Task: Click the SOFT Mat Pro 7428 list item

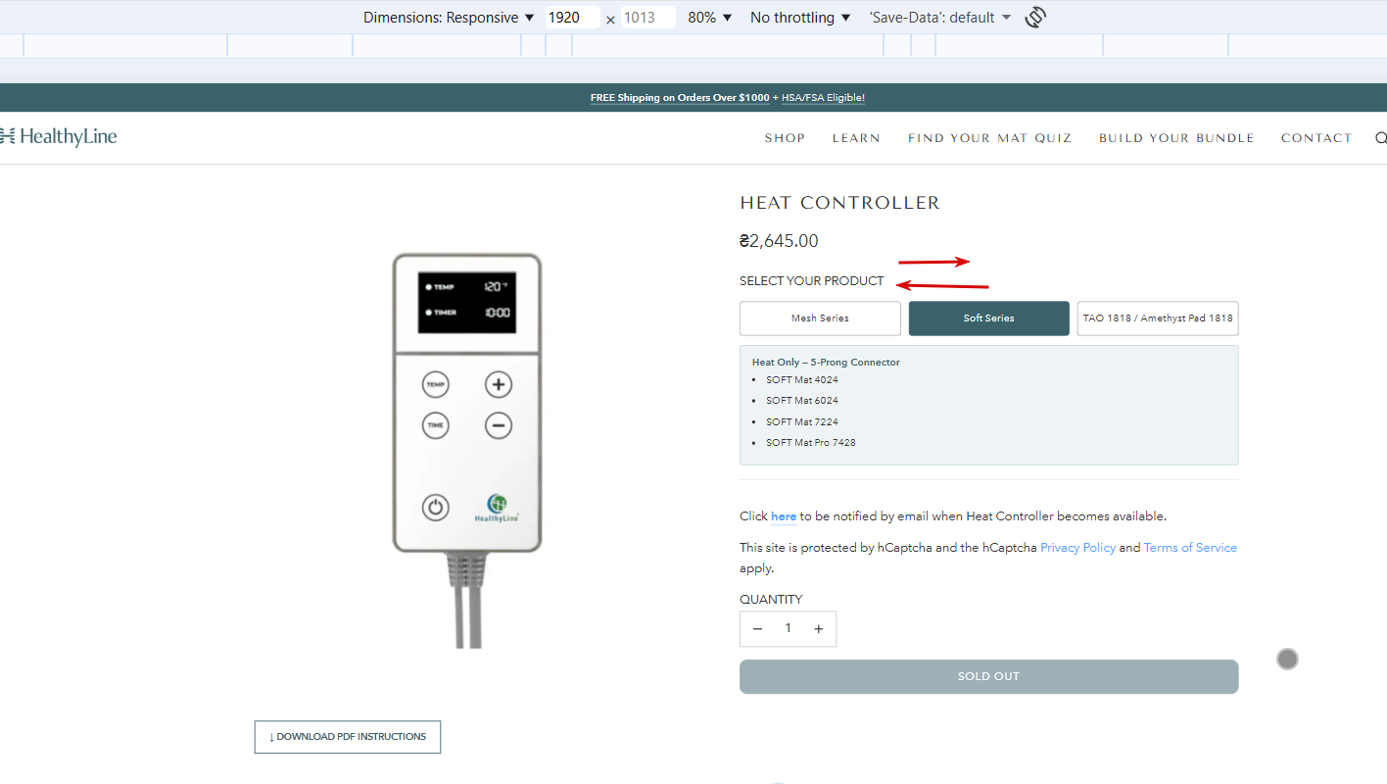Action: click(811, 443)
